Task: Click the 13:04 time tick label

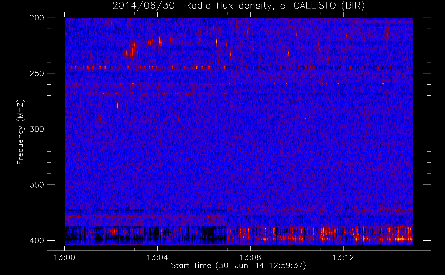Action: pyautogui.click(x=157, y=258)
